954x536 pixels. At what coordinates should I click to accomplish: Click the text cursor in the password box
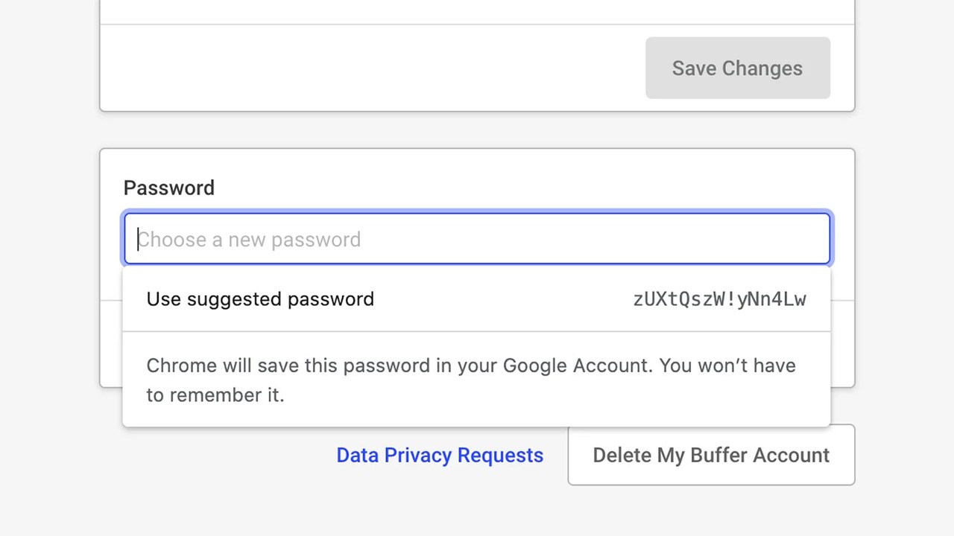[138, 239]
